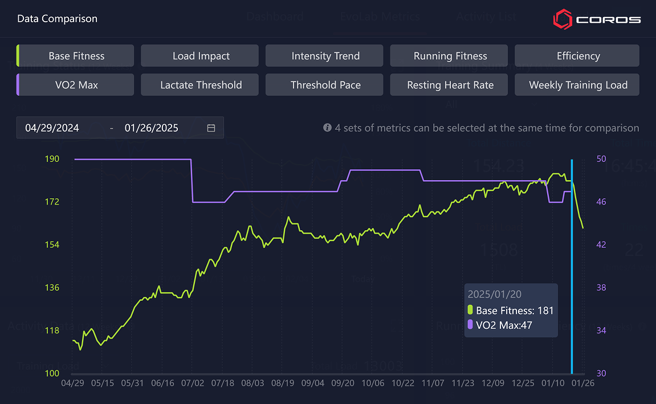The height and width of the screenshot is (404, 656).
Task: Toggle the VO2 Max metric off
Action: (76, 85)
